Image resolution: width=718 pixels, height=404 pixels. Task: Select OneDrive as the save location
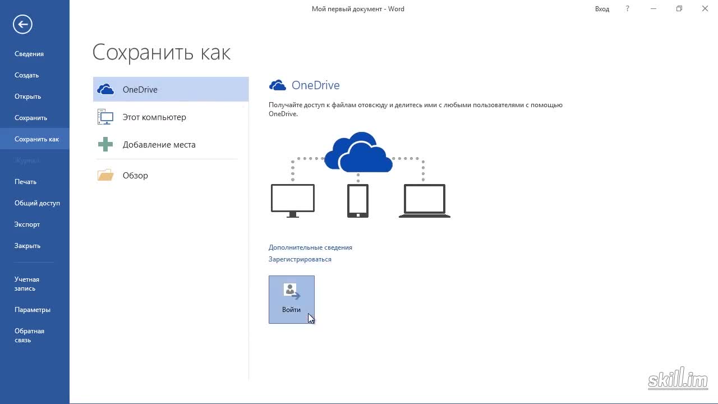(x=171, y=89)
